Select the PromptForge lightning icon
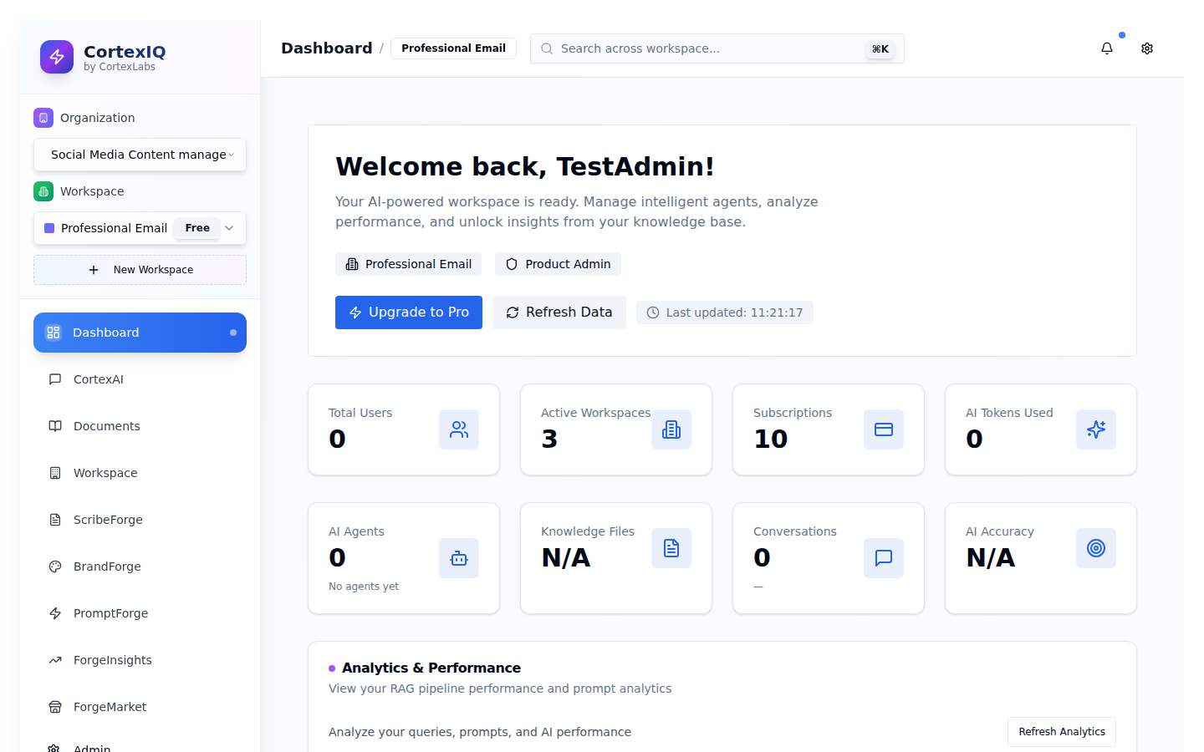 pos(54,613)
